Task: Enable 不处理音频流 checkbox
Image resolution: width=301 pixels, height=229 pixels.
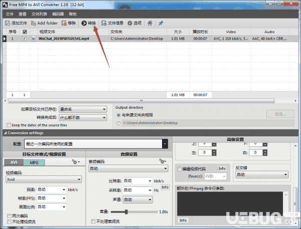Action: pyautogui.click(x=93, y=221)
